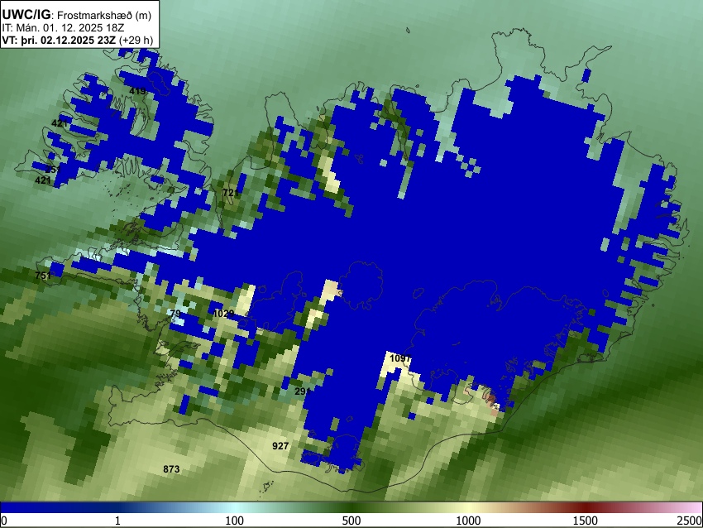Click the map value label 751
This screenshot has width=703, height=528.
click(x=43, y=276)
